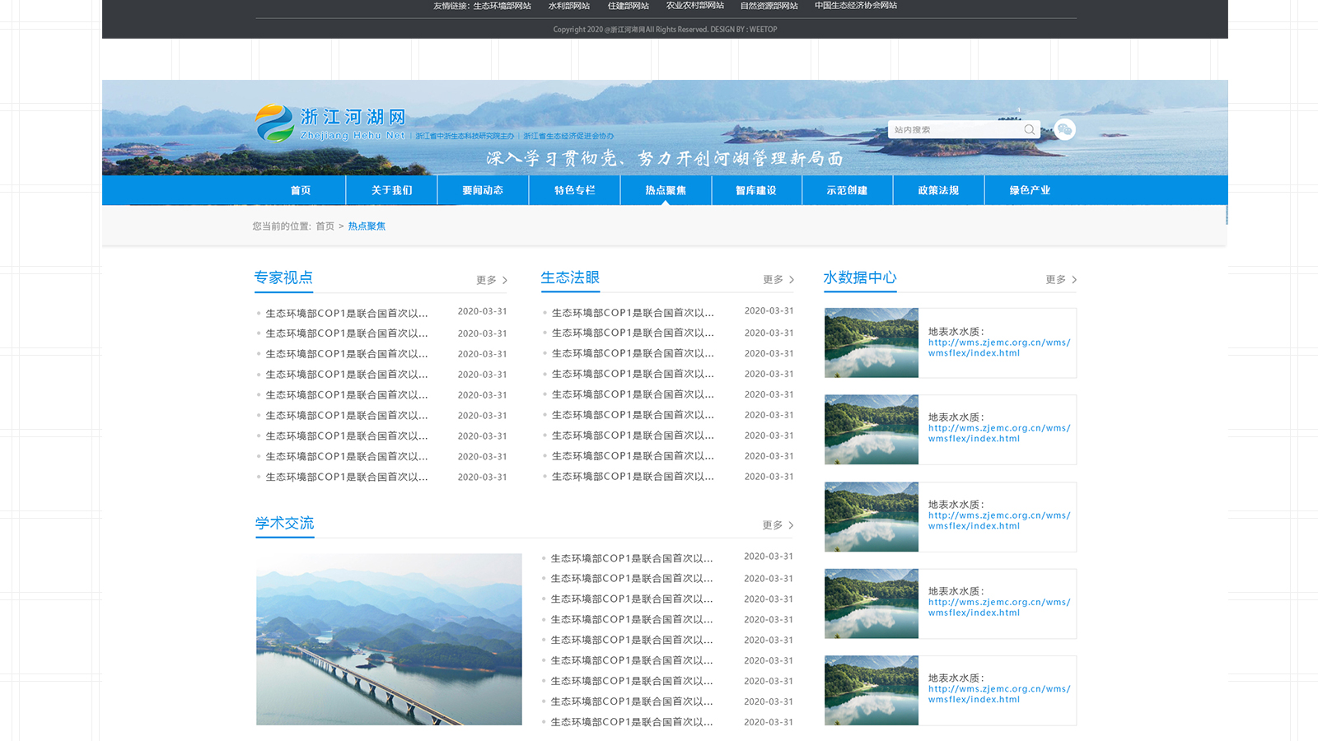Visit the 水利部网站 friendly link
1318x741 pixels.
(x=569, y=6)
